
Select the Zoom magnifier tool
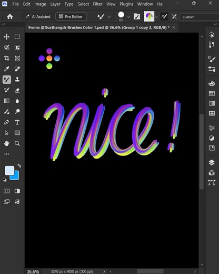17,143
